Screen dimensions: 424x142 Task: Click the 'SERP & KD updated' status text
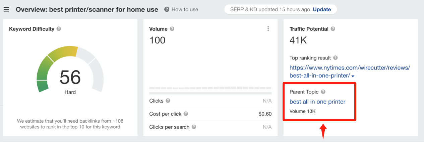[270, 9]
